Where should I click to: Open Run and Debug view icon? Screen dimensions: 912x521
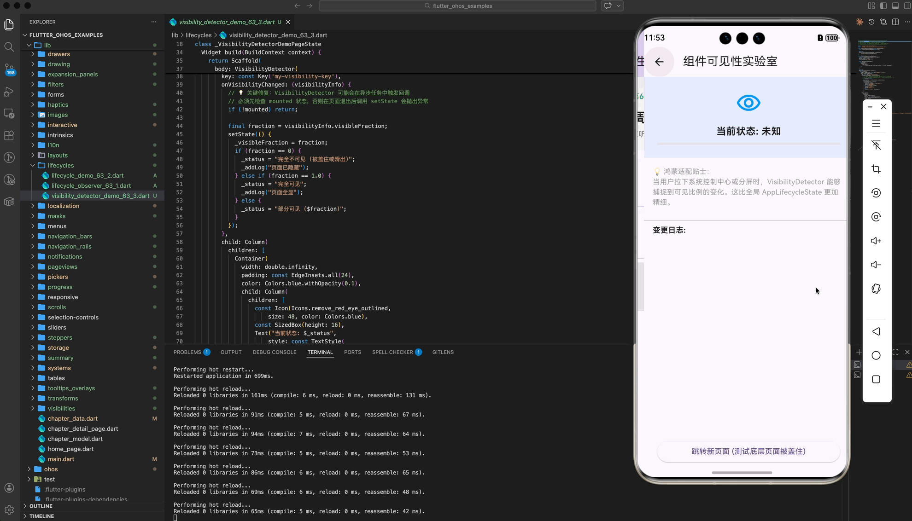click(9, 91)
